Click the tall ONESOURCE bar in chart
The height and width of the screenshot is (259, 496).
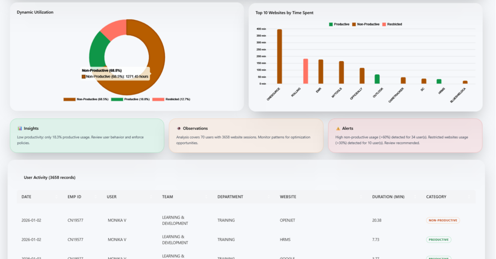click(279, 57)
